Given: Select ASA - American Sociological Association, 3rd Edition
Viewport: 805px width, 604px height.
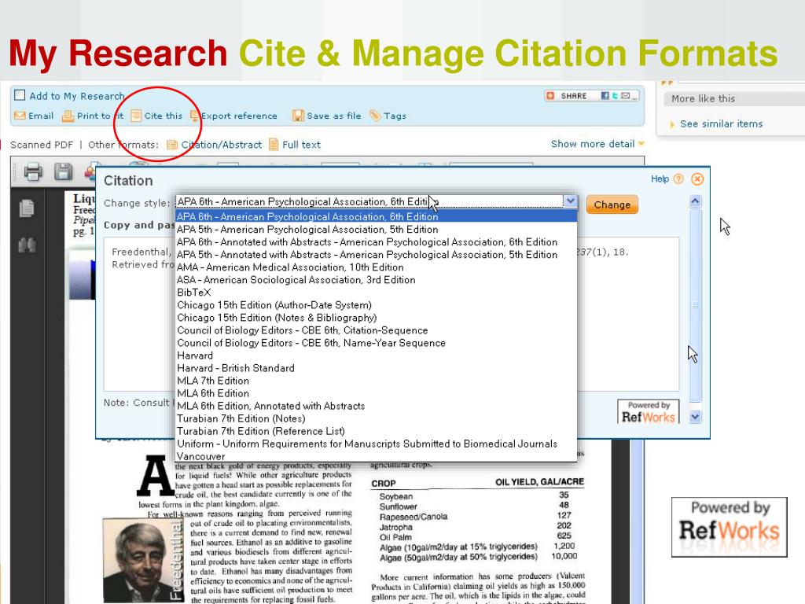Looking at the screenshot, I should [x=377, y=280].
